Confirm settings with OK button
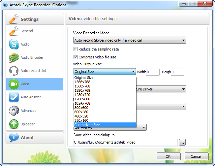This screenshot has width=215, height=166. coord(169,156)
